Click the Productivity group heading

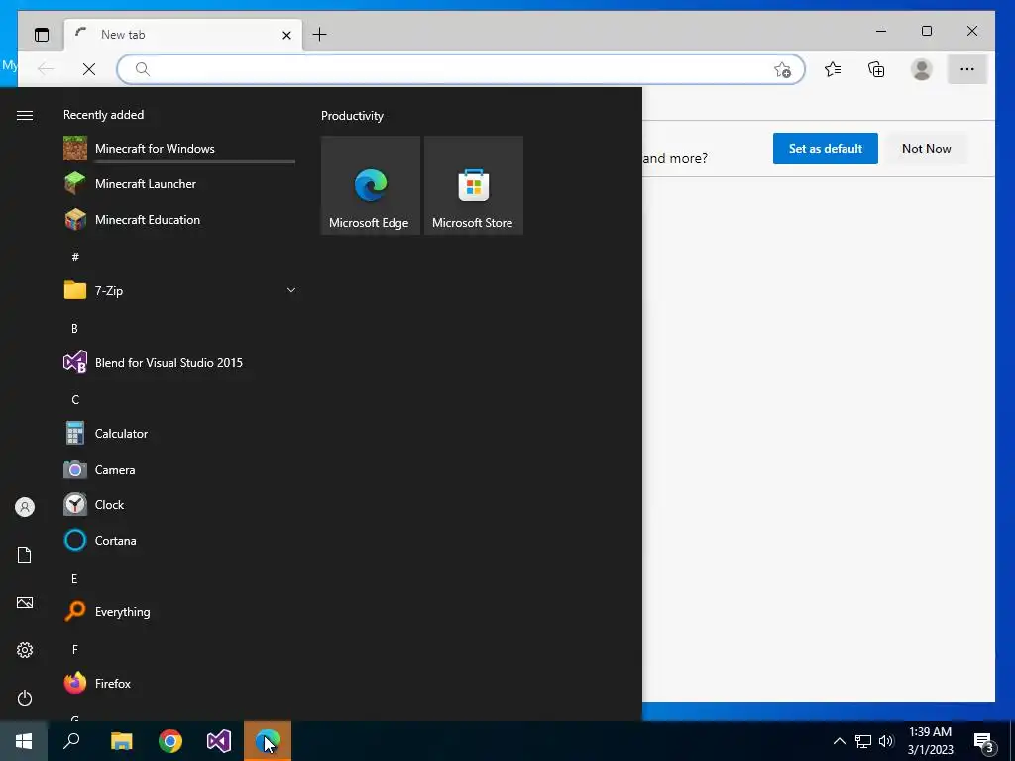pos(352,116)
